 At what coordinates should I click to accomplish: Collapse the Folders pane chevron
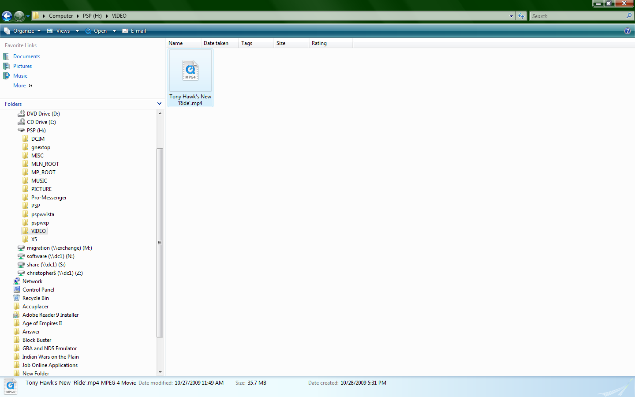tap(159, 104)
